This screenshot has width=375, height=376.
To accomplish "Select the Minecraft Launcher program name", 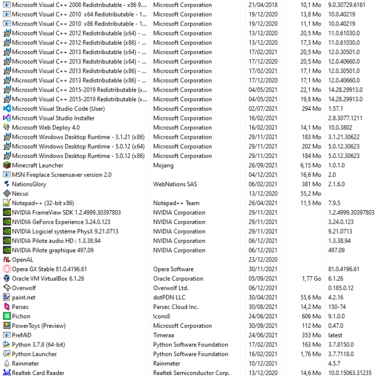I will 38,165.
